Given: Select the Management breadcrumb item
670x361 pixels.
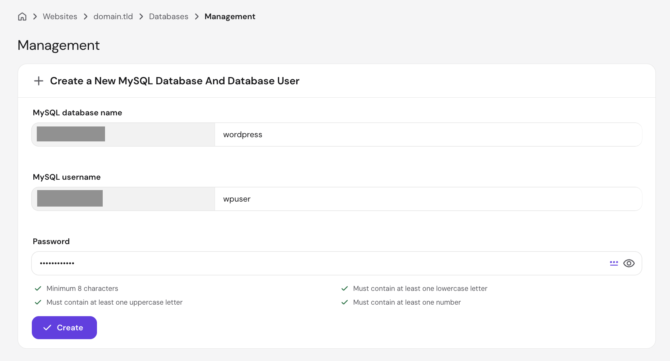Looking at the screenshot, I should (x=230, y=16).
